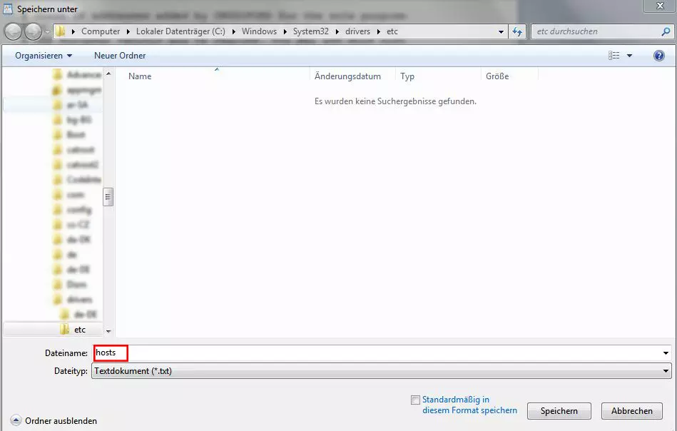Click the folder icon in the address bar
This screenshot has width=677, height=431.
click(61, 31)
